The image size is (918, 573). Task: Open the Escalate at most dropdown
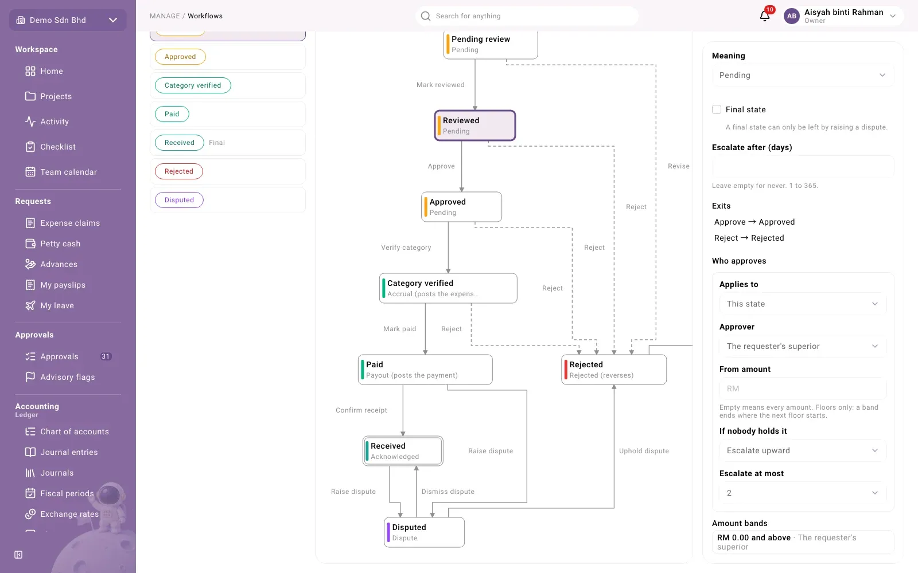click(x=803, y=493)
